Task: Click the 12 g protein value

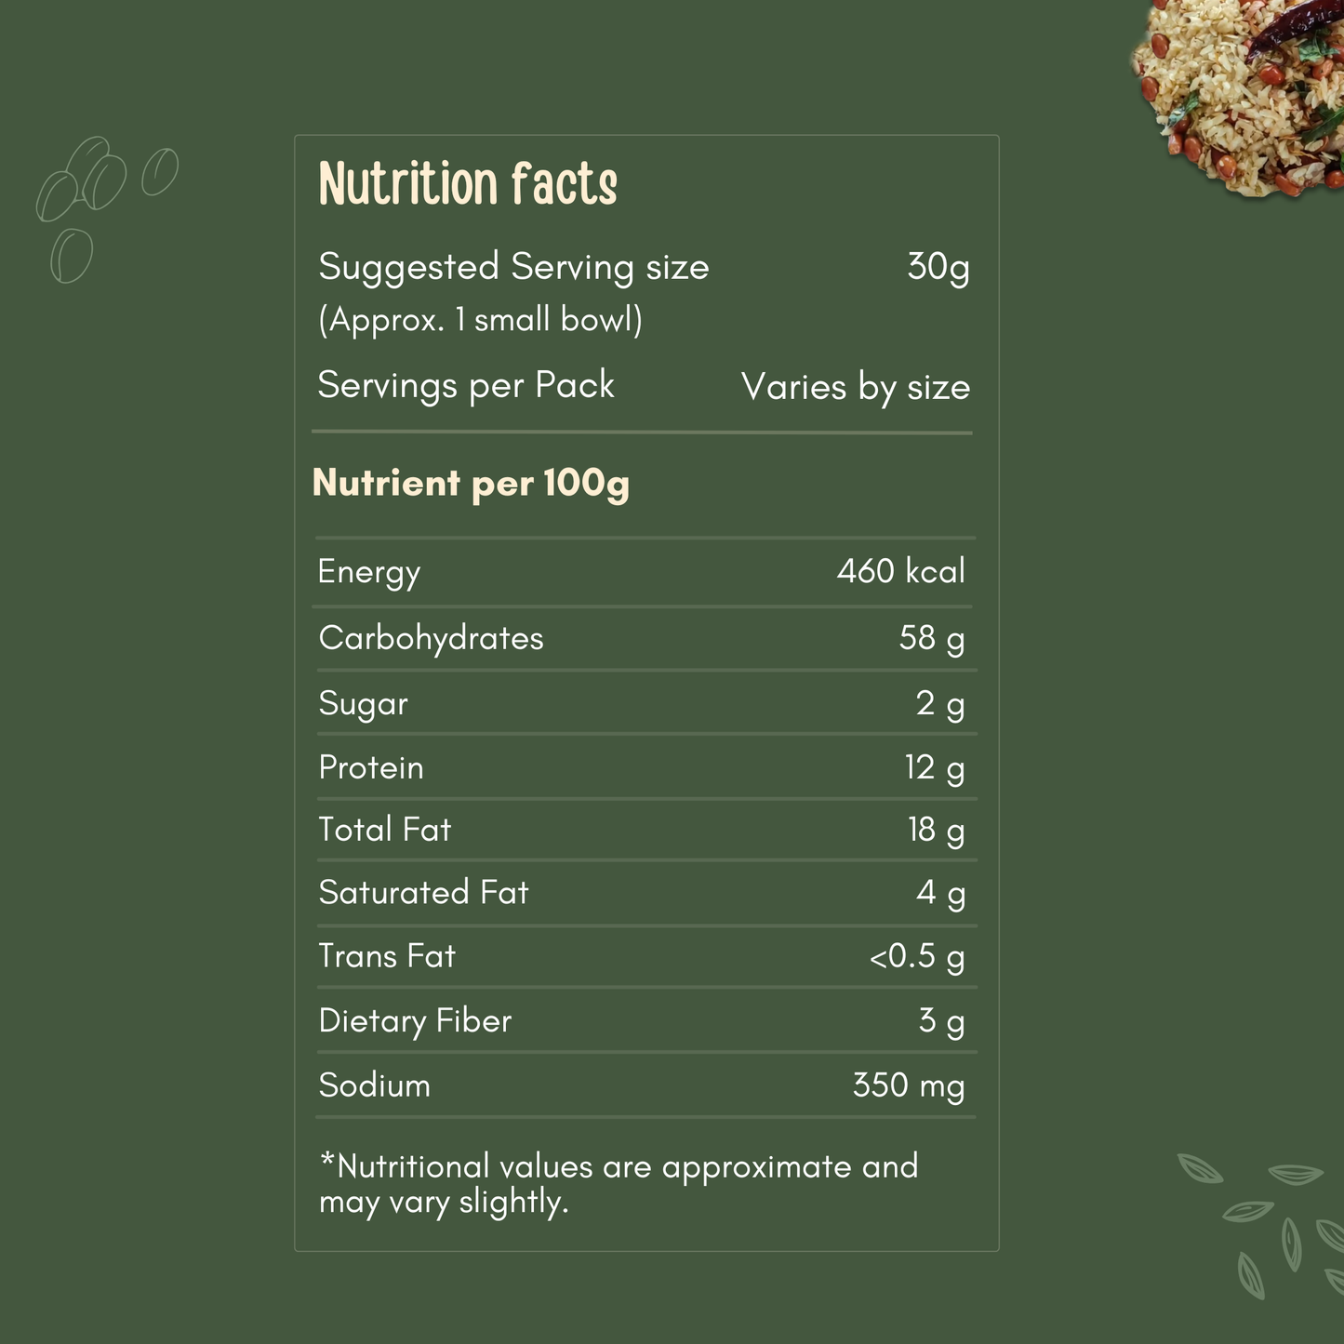Action: (934, 768)
